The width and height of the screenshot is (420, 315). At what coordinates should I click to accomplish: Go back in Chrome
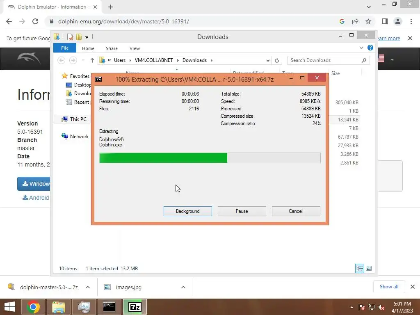pos(9,21)
